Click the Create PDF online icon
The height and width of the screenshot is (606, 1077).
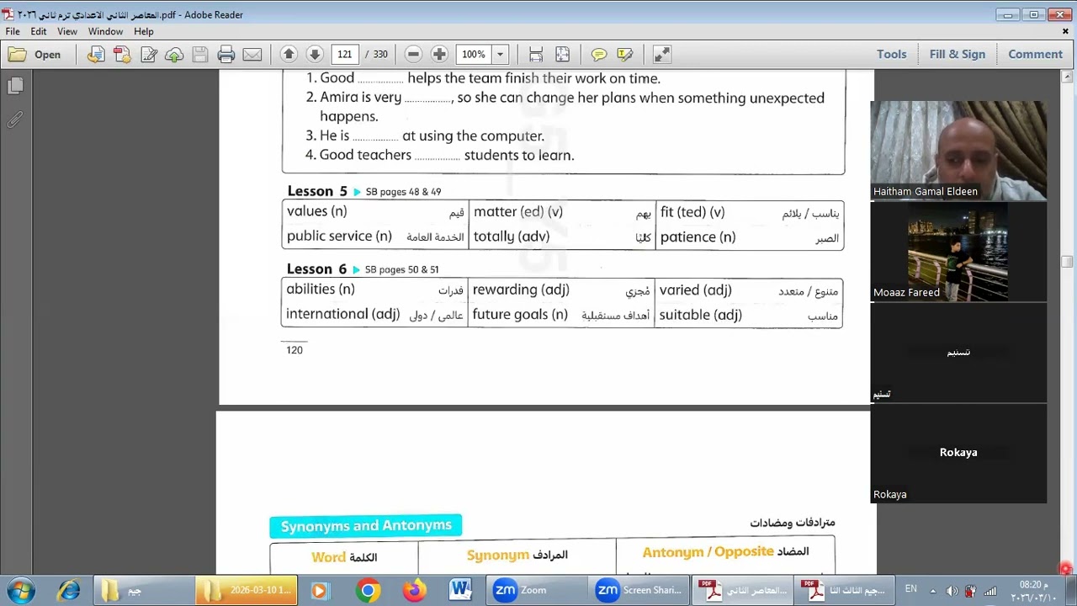click(x=122, y=55)
